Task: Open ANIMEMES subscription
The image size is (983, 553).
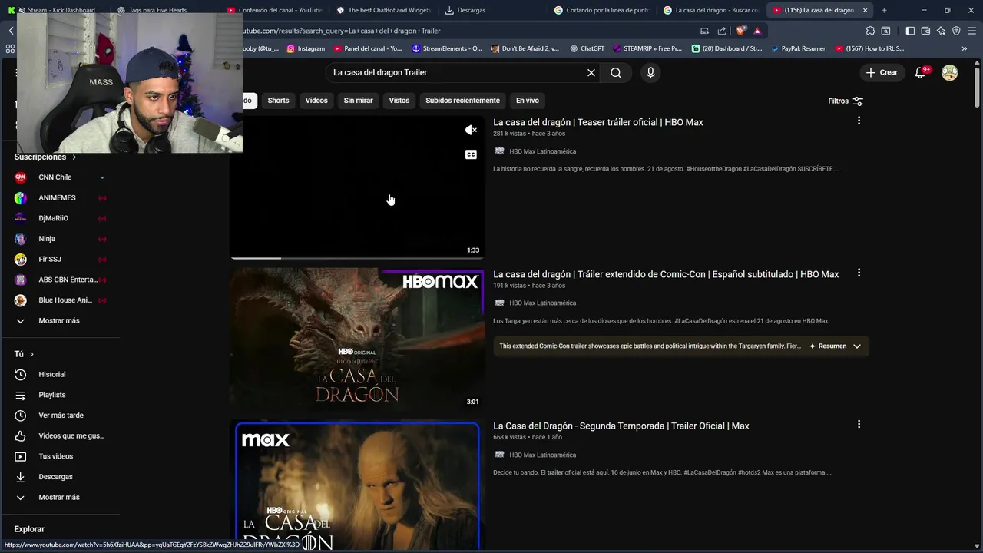Action: [60, 197]
